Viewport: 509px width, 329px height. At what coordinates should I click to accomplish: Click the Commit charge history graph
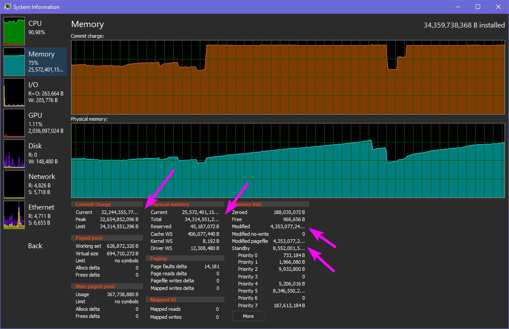coord(288,77)
